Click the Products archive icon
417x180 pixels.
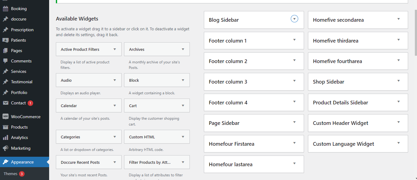coord(6,127)
